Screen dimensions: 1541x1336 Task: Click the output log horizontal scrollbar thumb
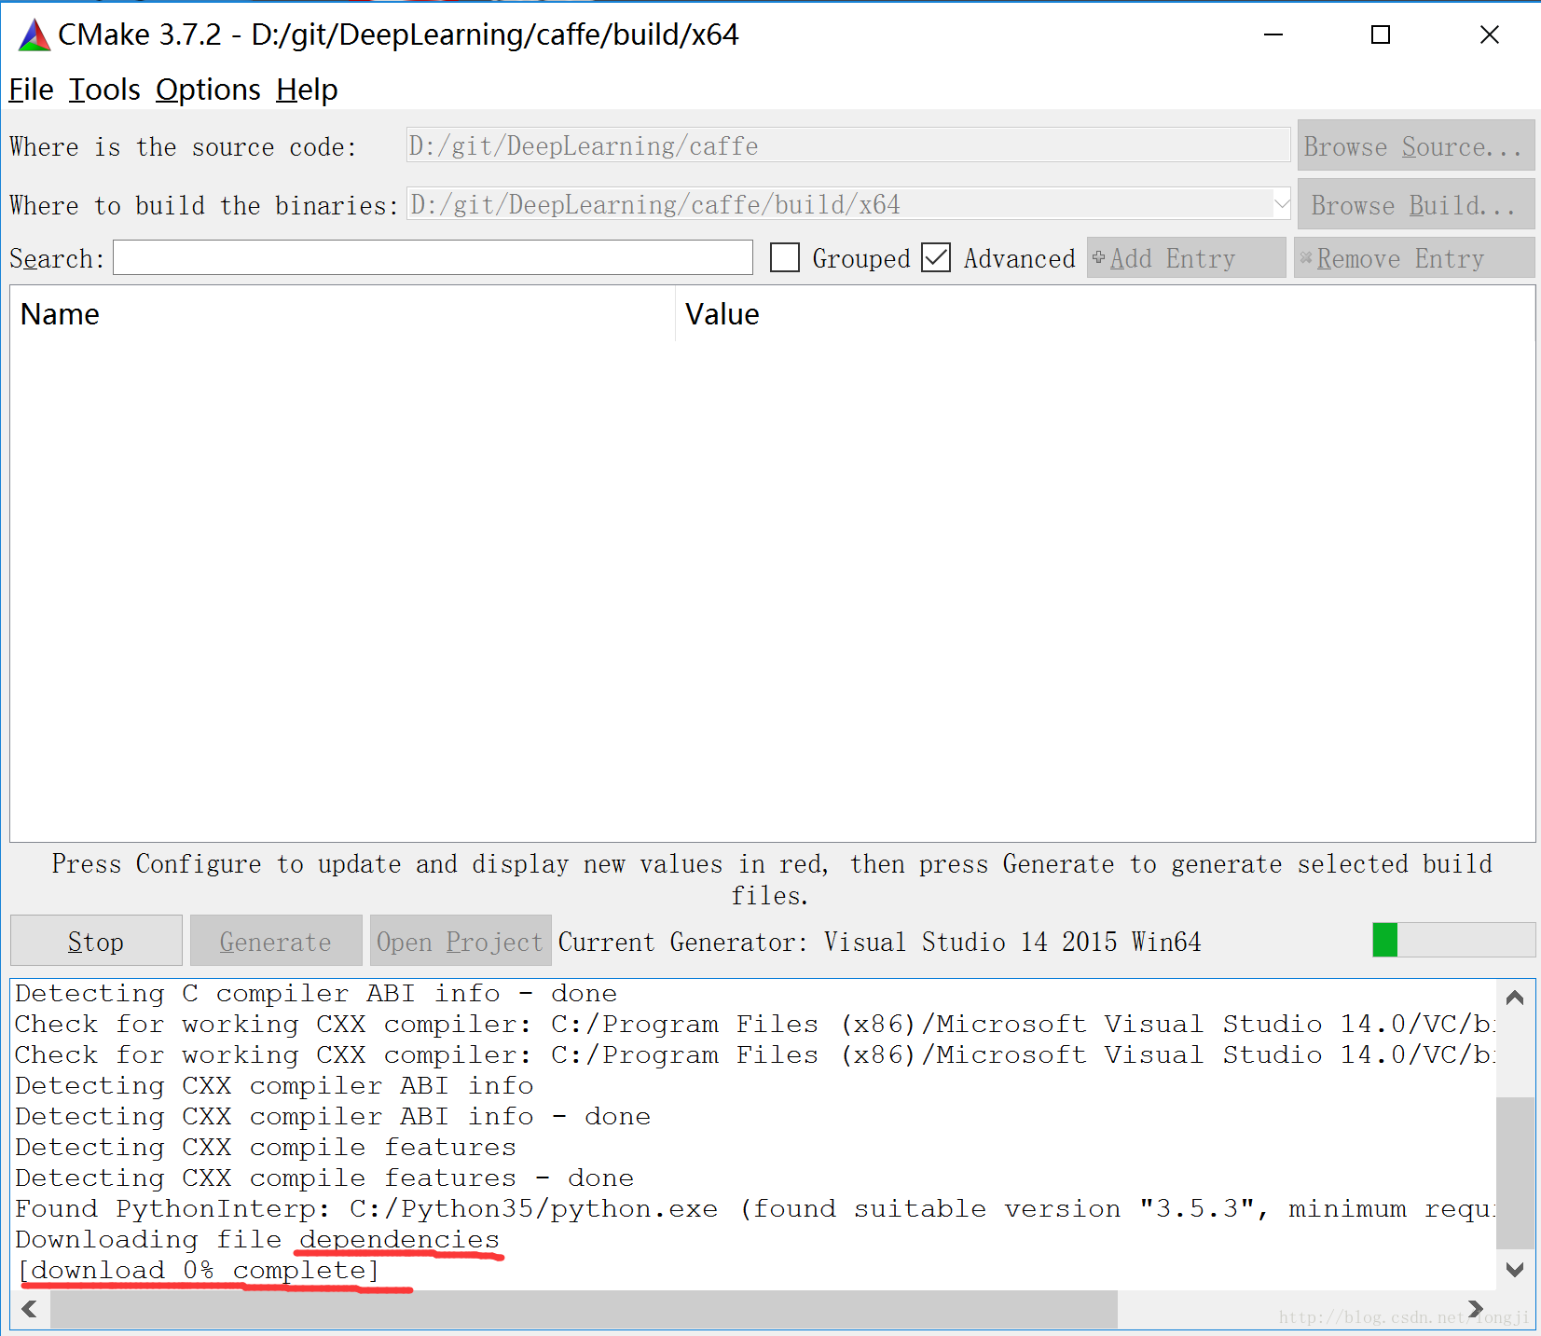pos(584,1309)
